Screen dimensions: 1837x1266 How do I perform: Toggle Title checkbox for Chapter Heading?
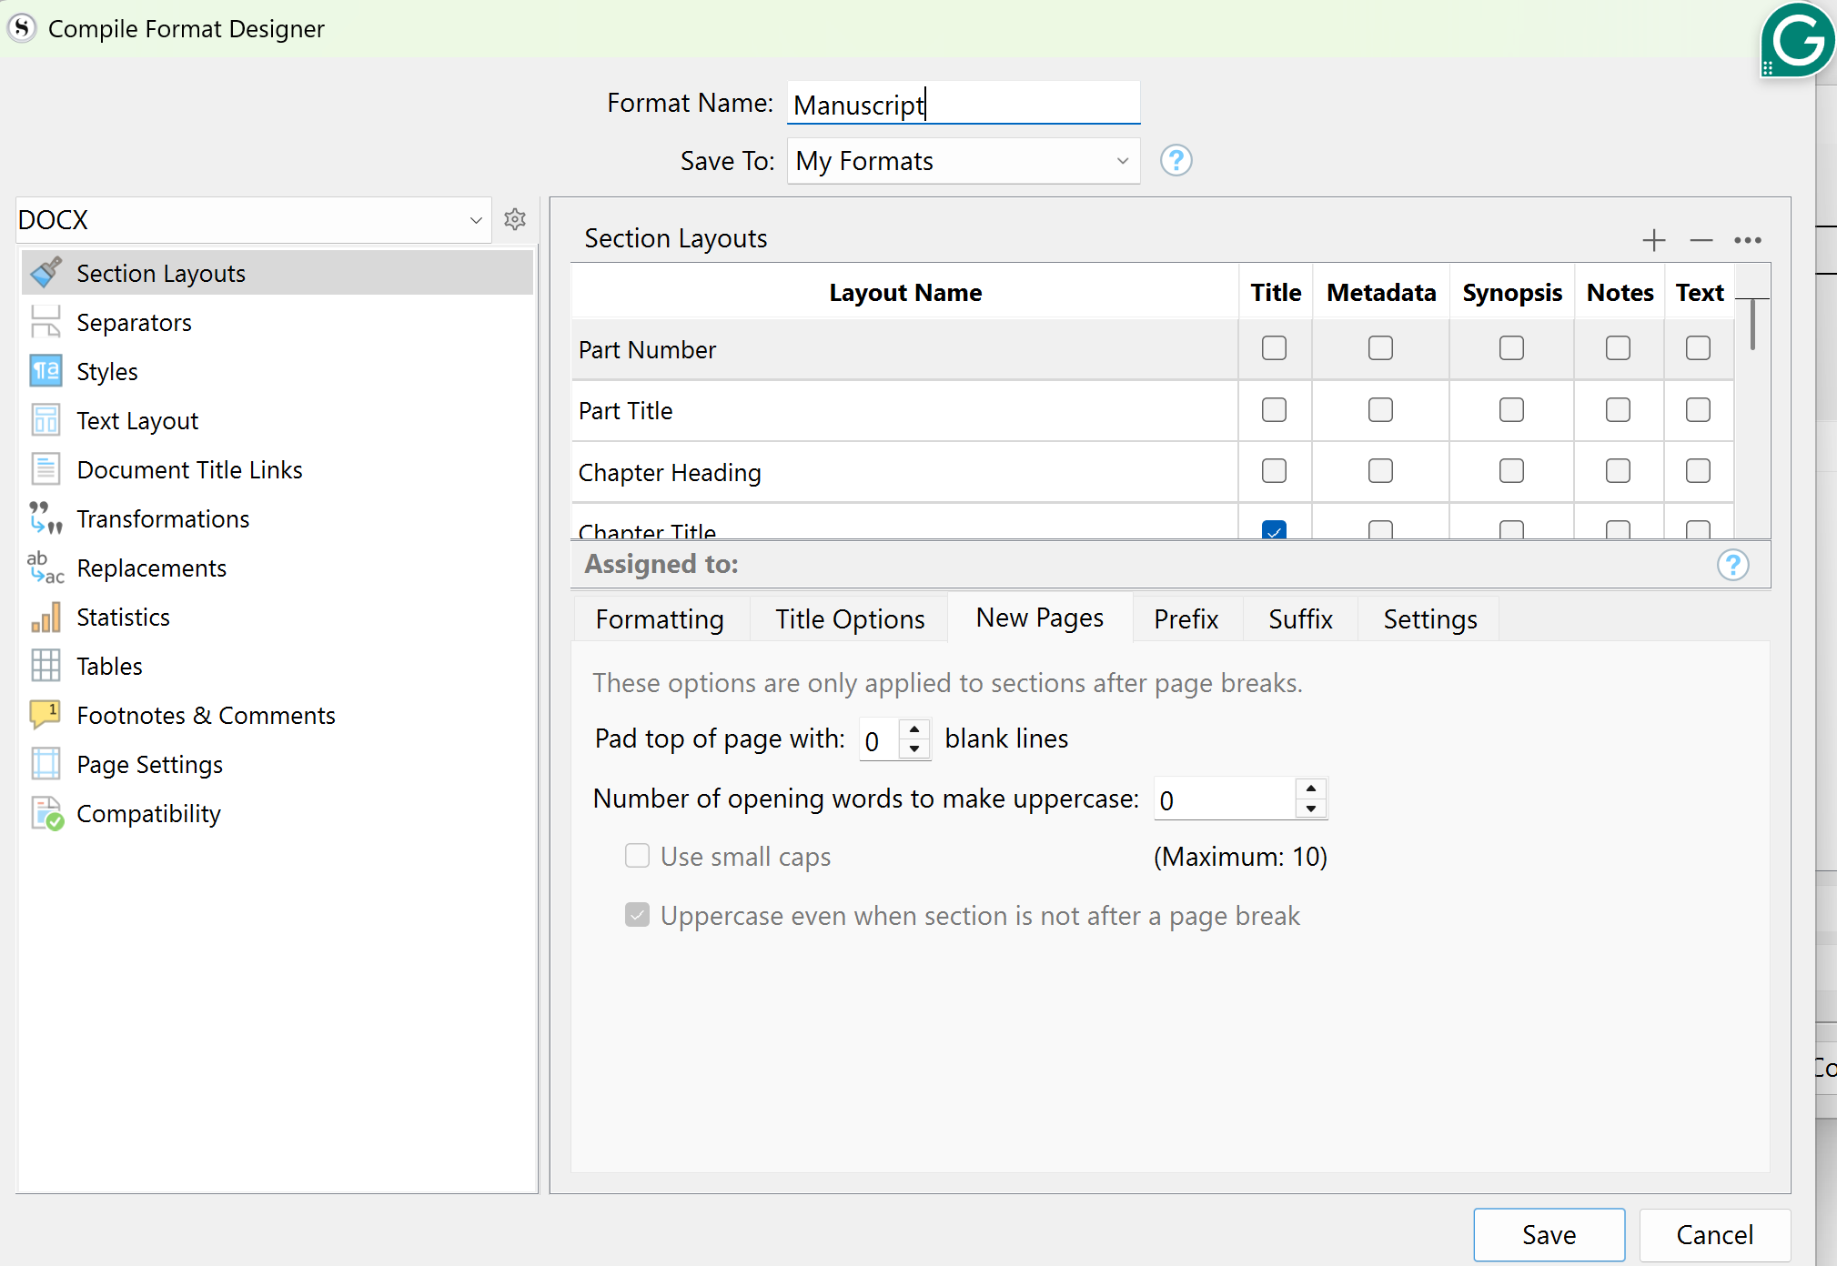1274,471
